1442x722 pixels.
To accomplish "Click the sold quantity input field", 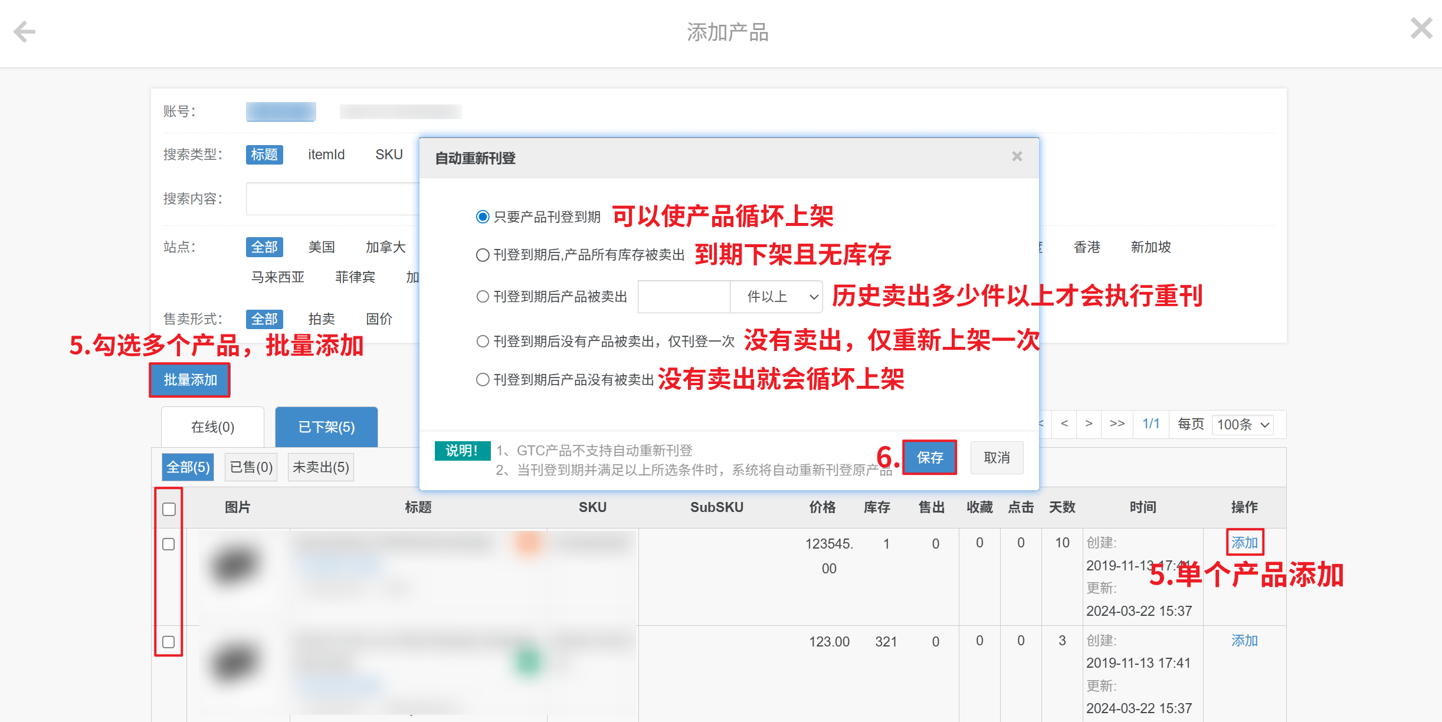I will tap(683, 297).
